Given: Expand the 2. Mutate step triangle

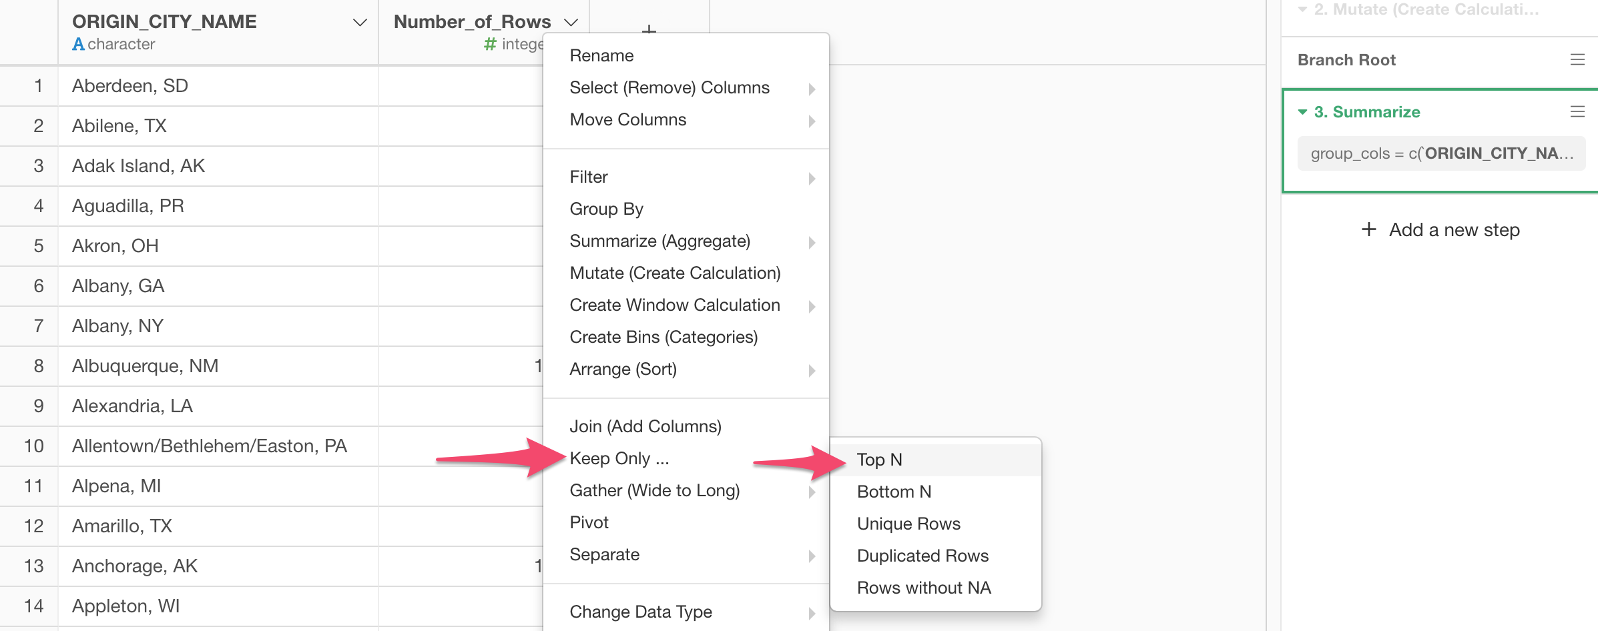Looking at the screenshot, I should pyautogui.click(x=1302, y=9).
